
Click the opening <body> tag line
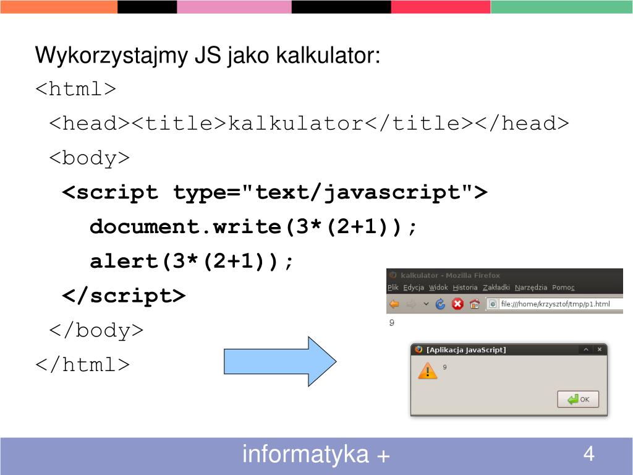point(89,158)
